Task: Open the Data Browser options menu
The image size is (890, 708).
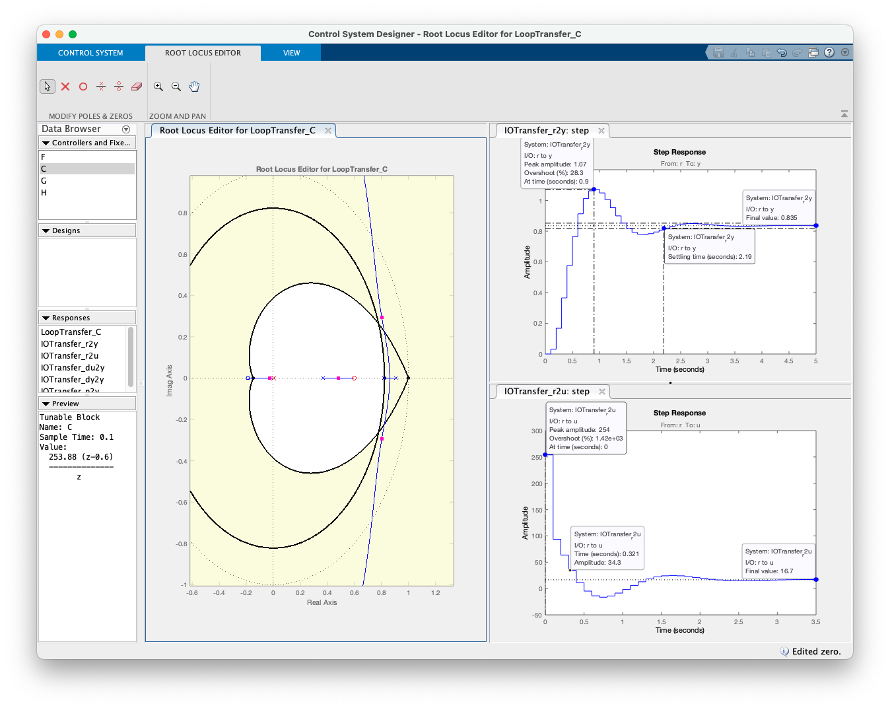Action: tap(126, 129)
